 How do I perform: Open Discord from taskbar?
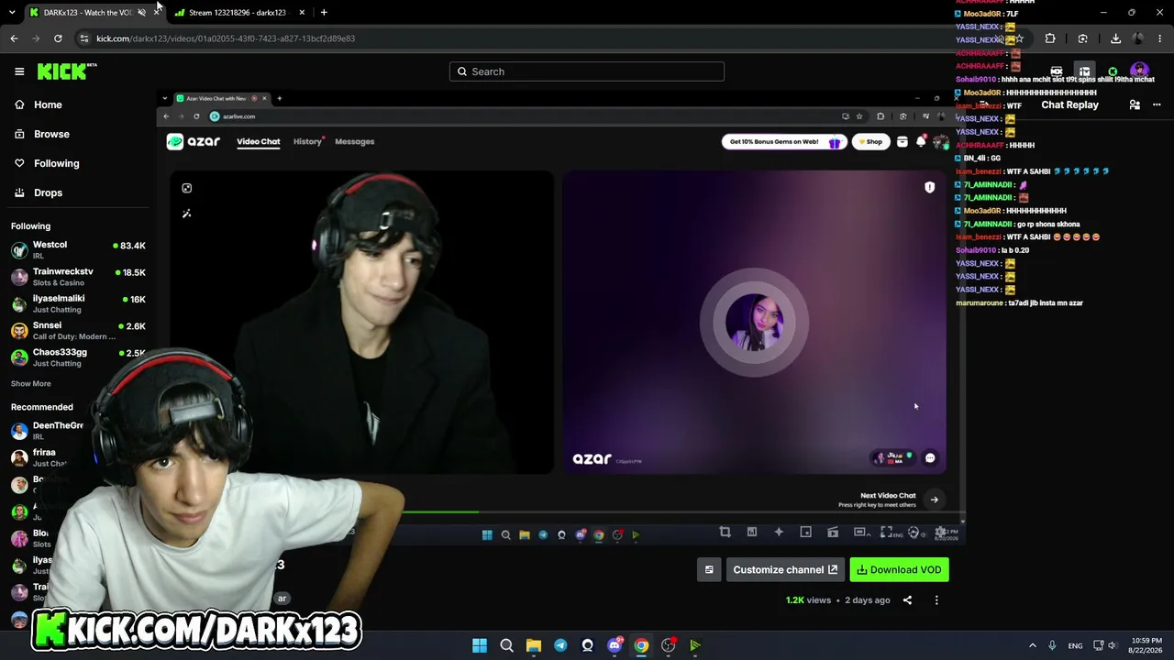pos(615,645)
